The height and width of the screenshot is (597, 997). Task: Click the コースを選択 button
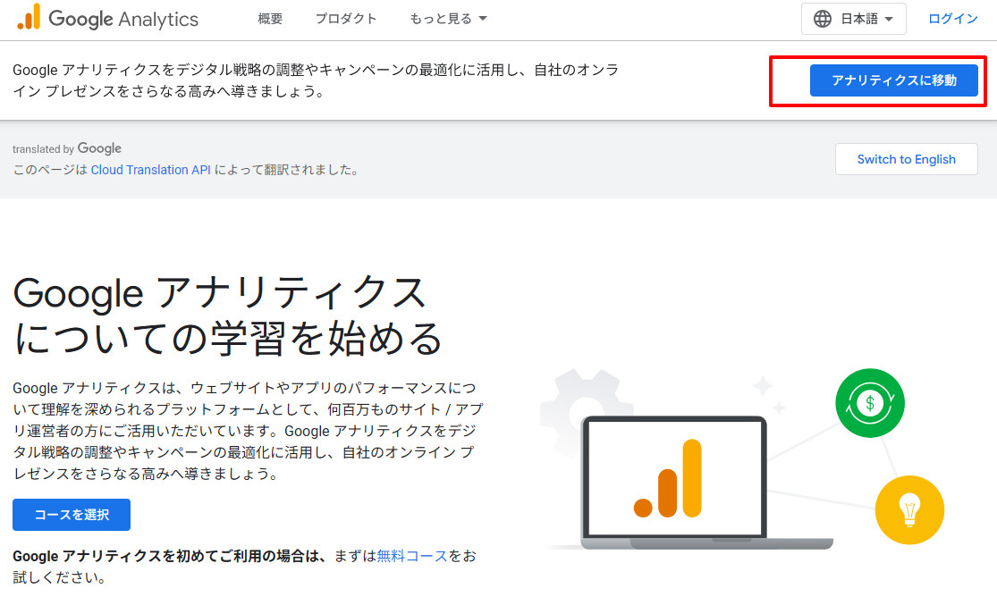tap(72, 515)
